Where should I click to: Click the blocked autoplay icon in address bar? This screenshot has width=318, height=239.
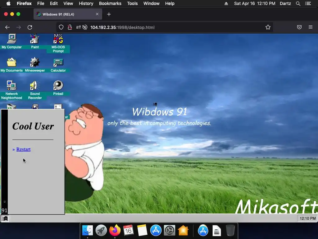tap(85, 27)
